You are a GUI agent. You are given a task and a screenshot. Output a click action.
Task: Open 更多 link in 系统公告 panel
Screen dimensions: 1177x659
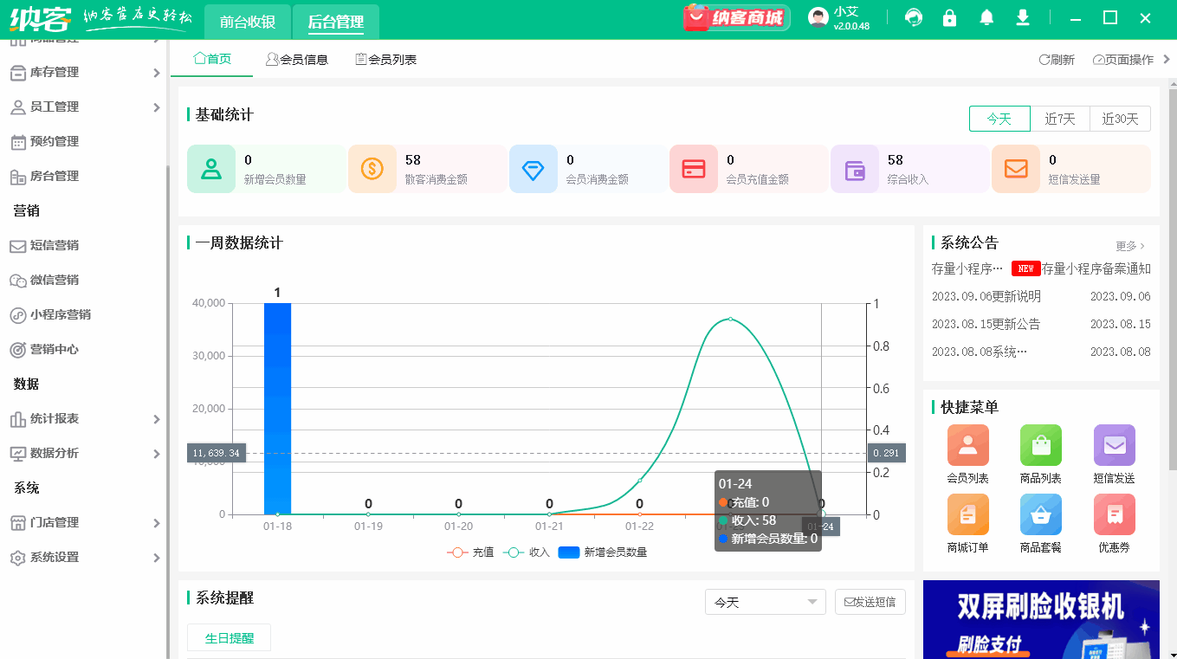coord(1129,245)
